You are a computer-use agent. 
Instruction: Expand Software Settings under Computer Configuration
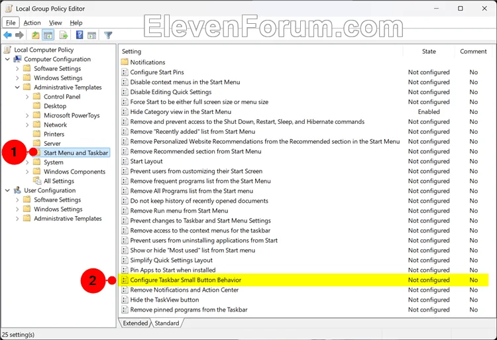pos(17,68)
